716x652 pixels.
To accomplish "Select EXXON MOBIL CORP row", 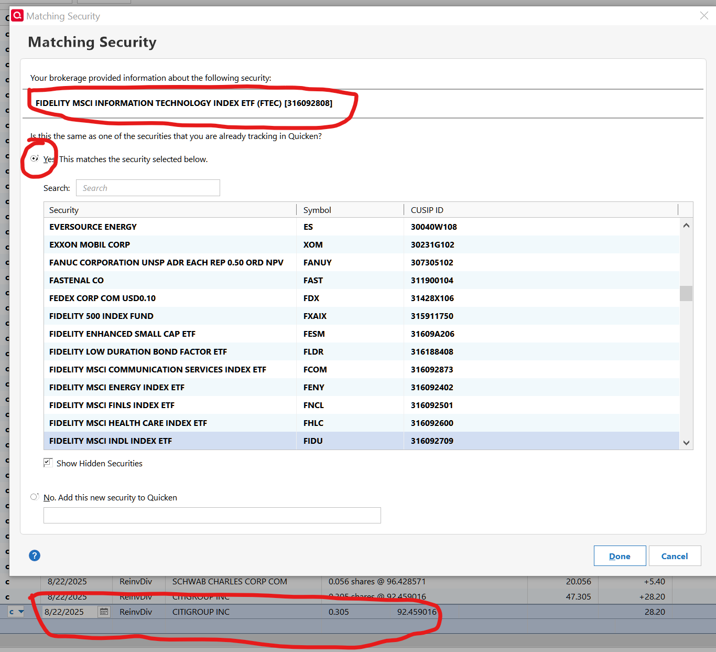I will point(362,244).
